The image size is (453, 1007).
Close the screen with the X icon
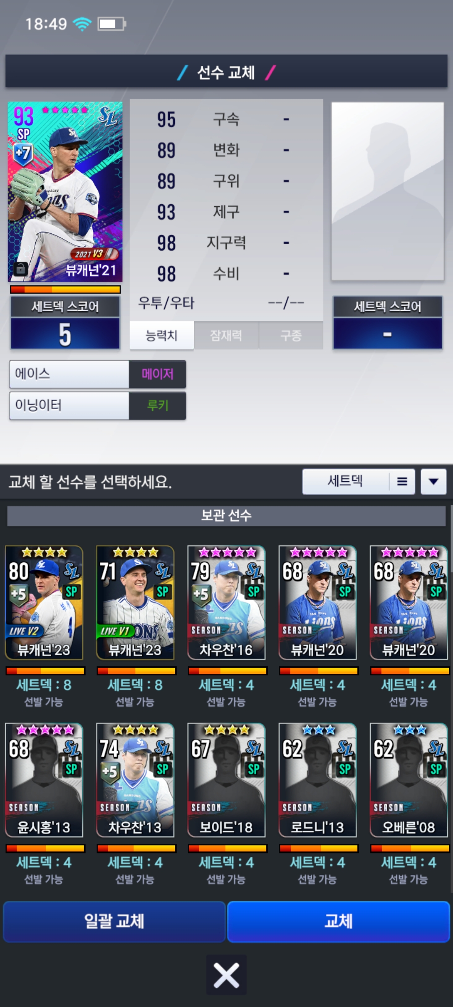(x=226, y=975)
